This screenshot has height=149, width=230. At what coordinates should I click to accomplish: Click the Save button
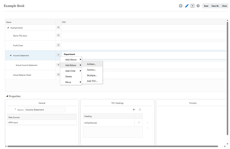[x=206, y=6]
